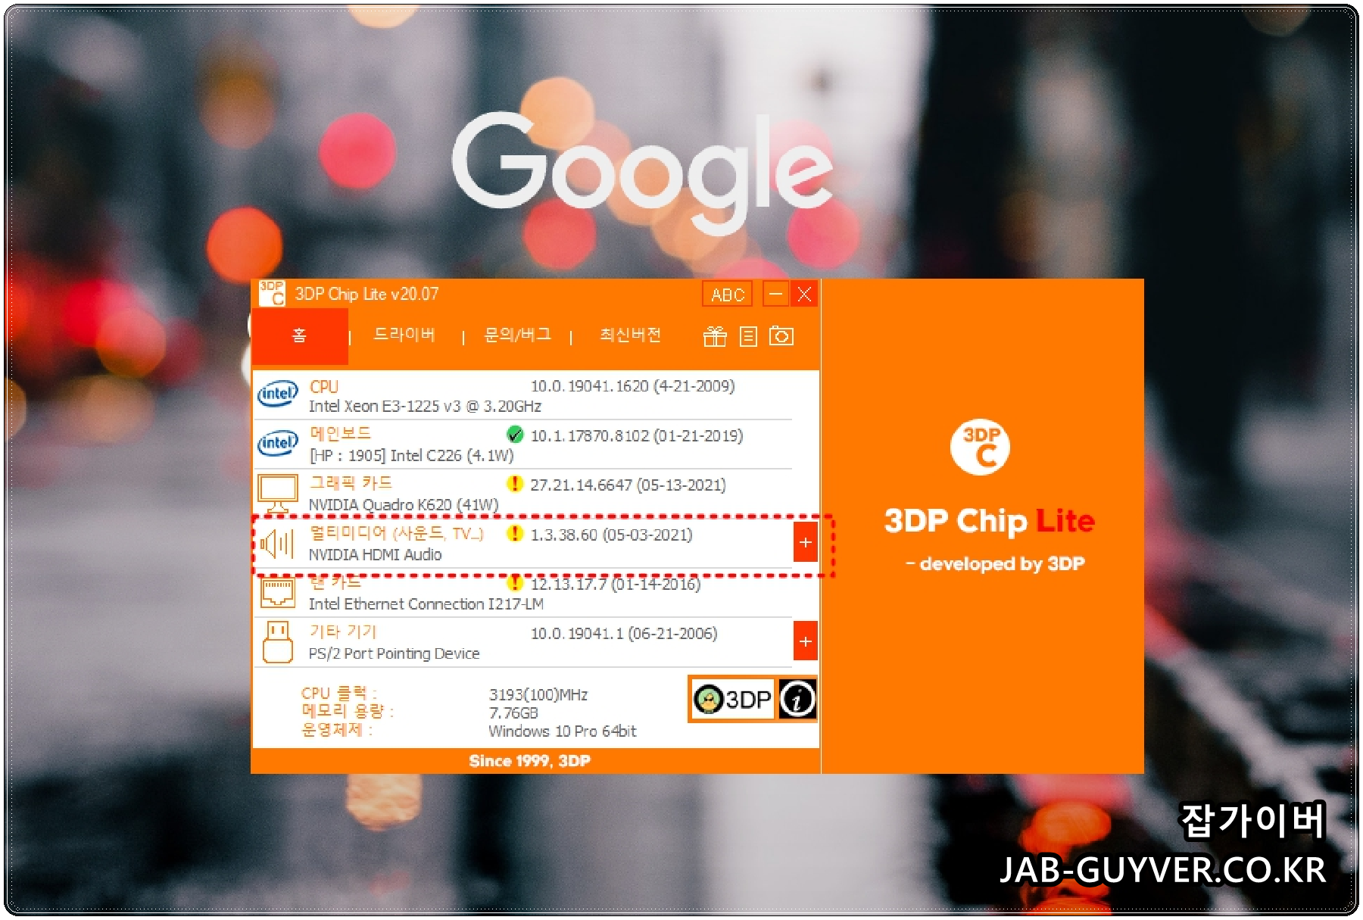1363x920 pixels.
Task: Click the 멀티미디어 category label
Action: click(x=396, y=533)
